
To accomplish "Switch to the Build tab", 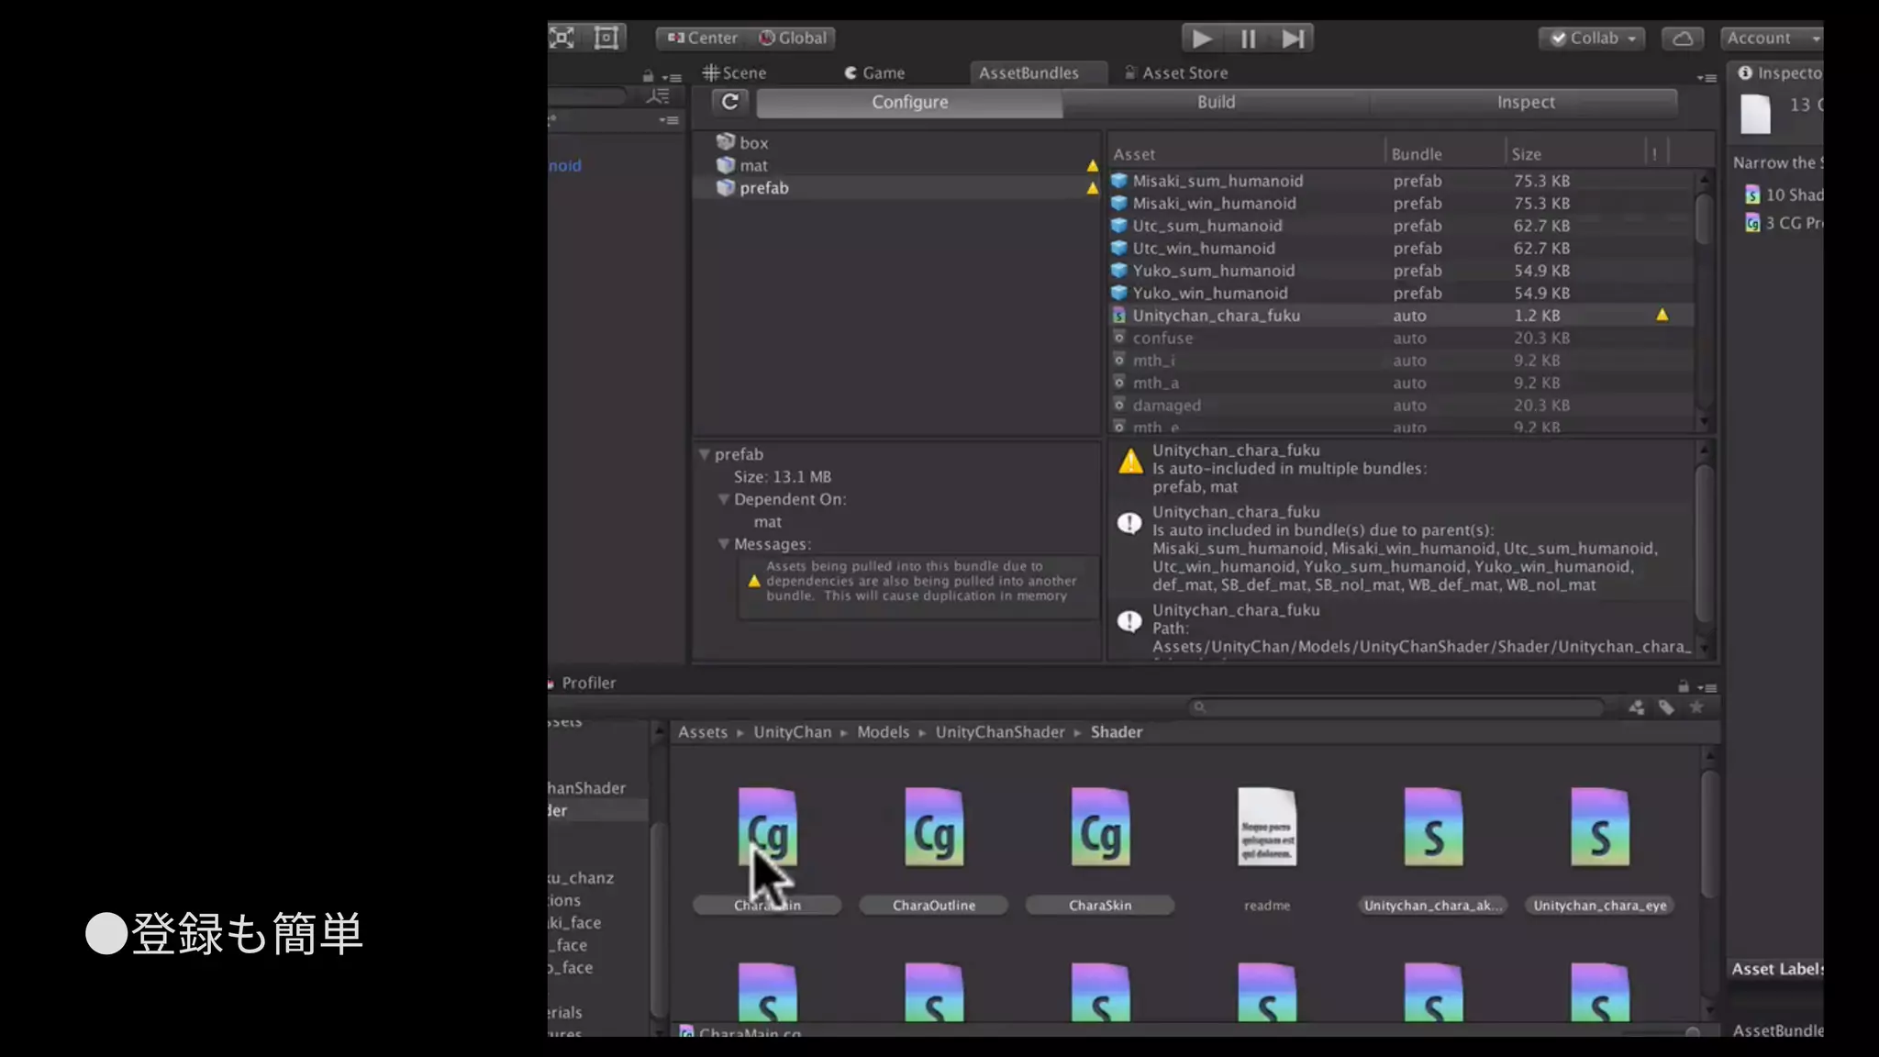I will pyautogui.click(x=1216, y=102).
